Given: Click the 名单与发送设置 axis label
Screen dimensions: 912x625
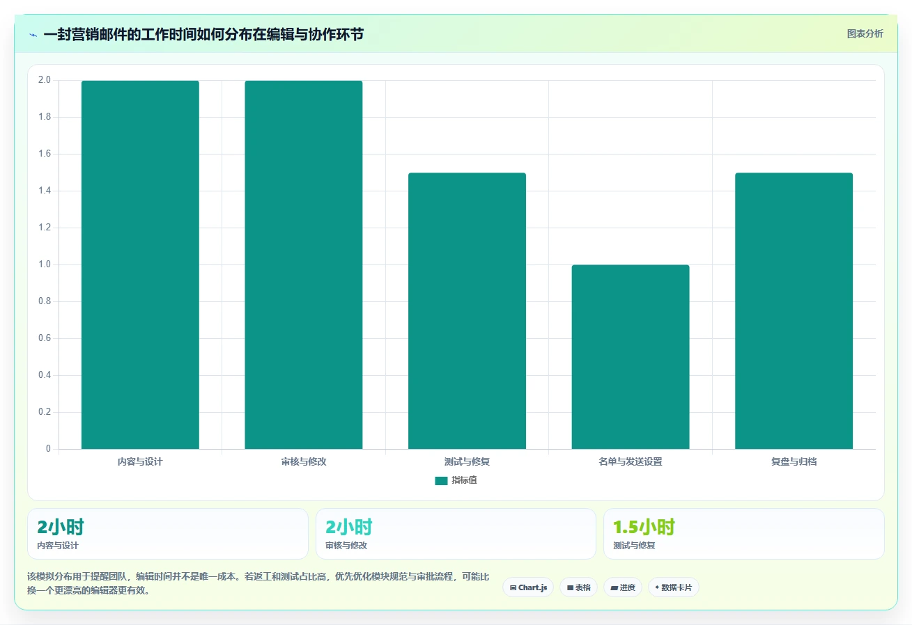Looking at the screenshot, I should pyautogui.click(x=631, y=461).
